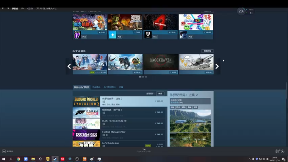Follow the Team17 publisher with 关注
The image size is (288, 162).
coord(84,37)
